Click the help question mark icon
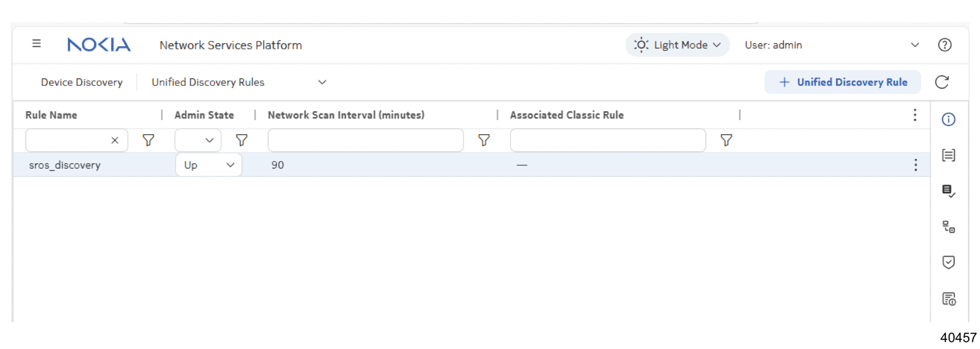 click(x=944, y=45)
